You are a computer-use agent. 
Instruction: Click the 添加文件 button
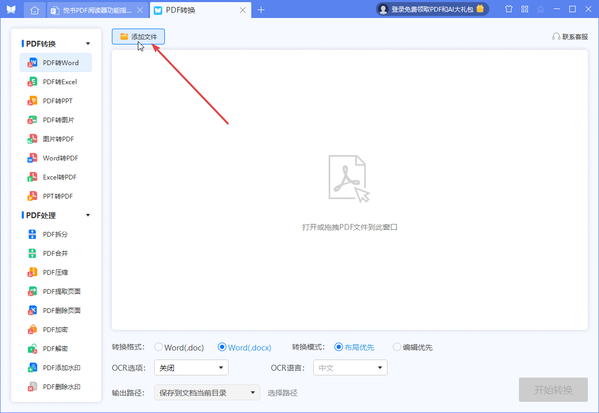point(138,36)
